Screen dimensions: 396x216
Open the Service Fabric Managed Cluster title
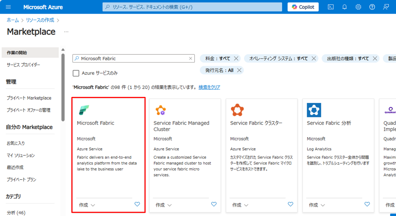181,126
